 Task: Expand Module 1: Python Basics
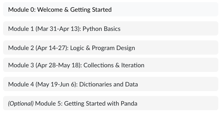pyautogui.click(x=111, y=28)
